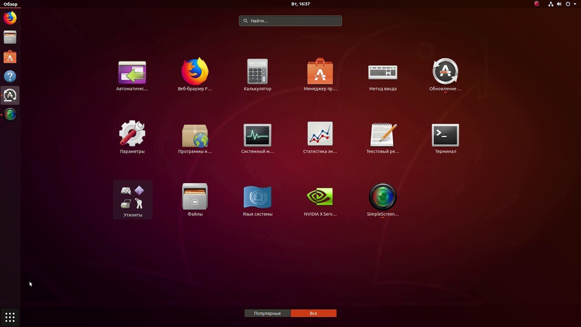581x327 pixels.
Task: Click the Files cabinet icon in dock
Action: click(x=10, y=37)
